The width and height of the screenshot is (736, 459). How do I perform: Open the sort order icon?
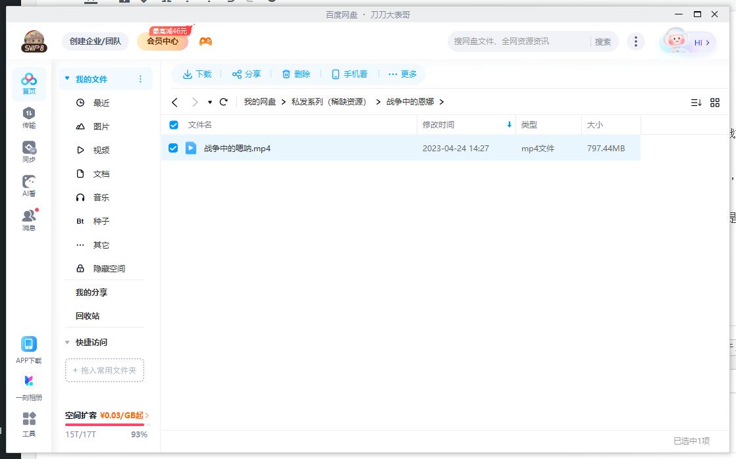[x=696, y=102]
